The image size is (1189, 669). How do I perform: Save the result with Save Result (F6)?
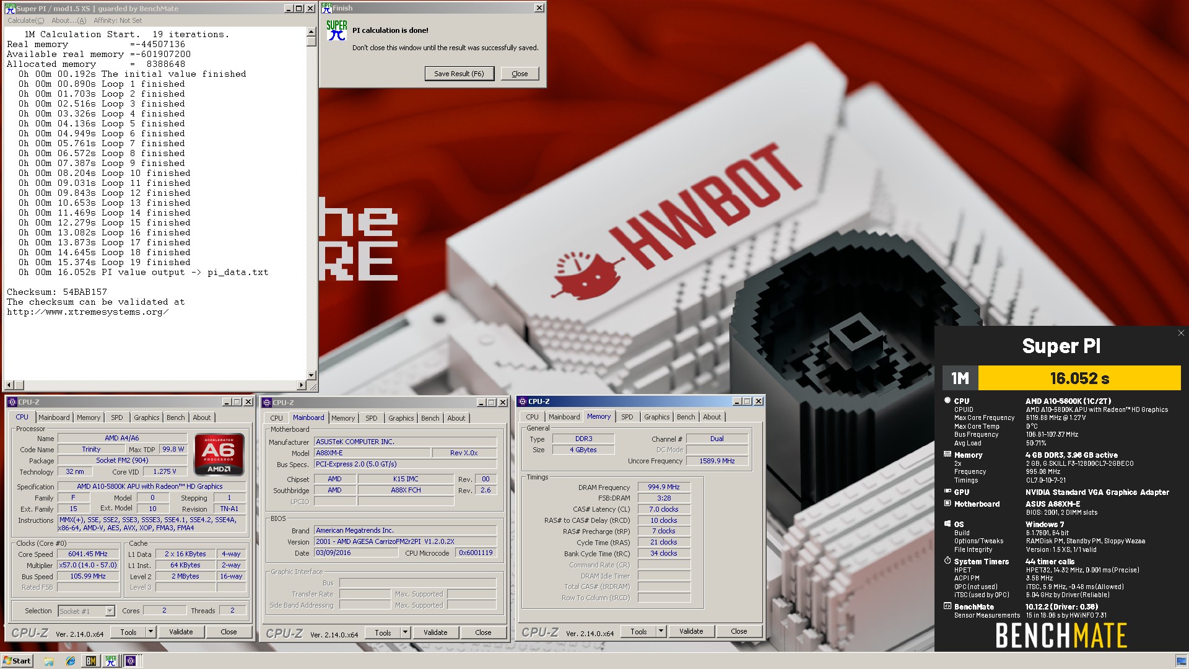[459, 74]
